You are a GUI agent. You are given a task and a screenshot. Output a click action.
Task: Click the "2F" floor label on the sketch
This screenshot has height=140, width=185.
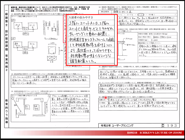[x=13, y=39]
